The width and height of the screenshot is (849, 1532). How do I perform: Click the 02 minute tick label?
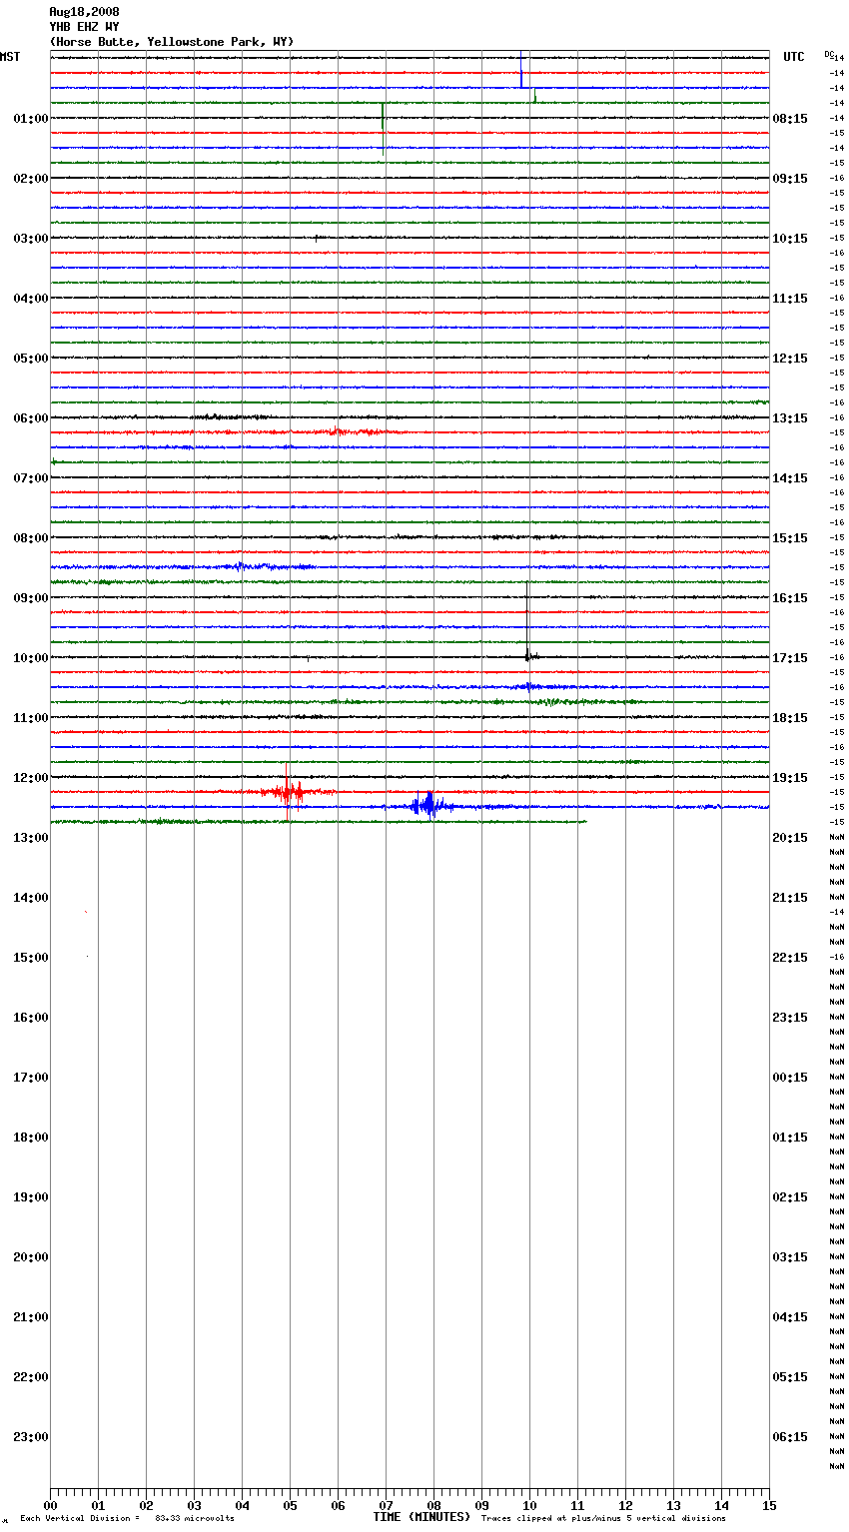146,1505
